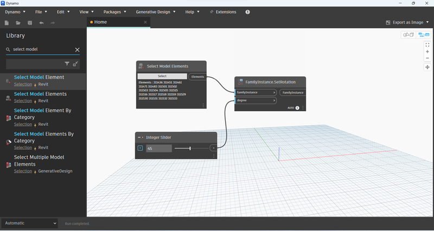
Task: Switch to geometry background preview navigation
Action: (x=409, y=35)
